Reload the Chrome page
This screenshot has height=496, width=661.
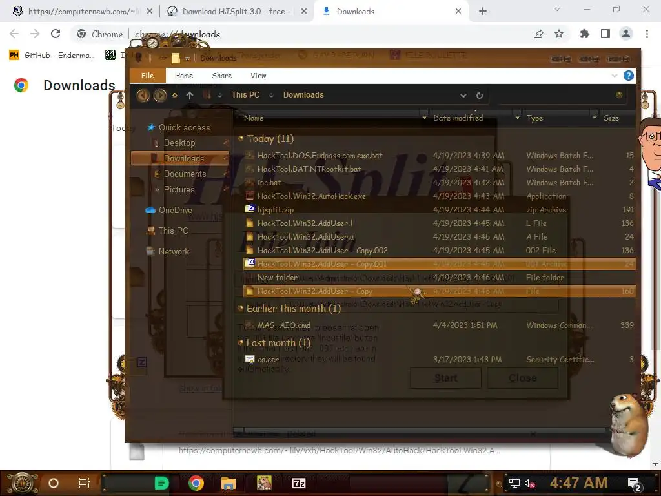pos(56,34)
